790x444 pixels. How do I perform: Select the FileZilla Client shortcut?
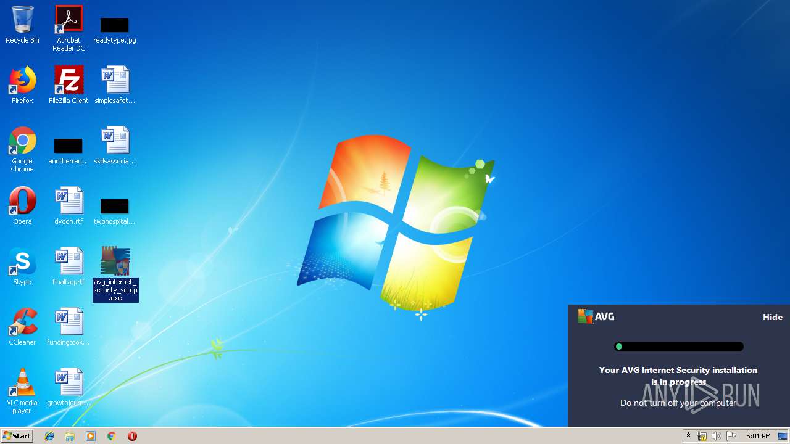69,85
